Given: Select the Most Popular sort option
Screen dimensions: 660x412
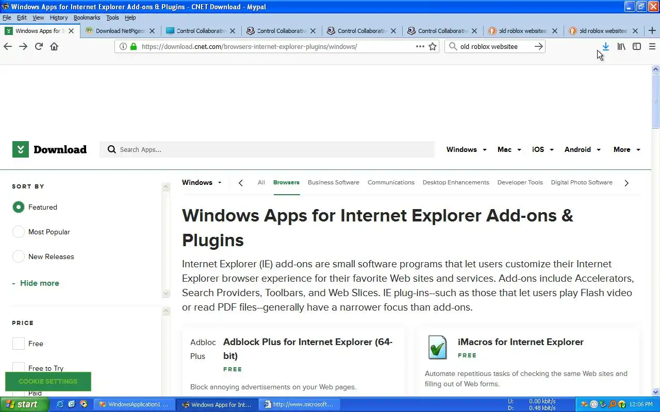Looking at the screenshot, I should coord(19,232).
